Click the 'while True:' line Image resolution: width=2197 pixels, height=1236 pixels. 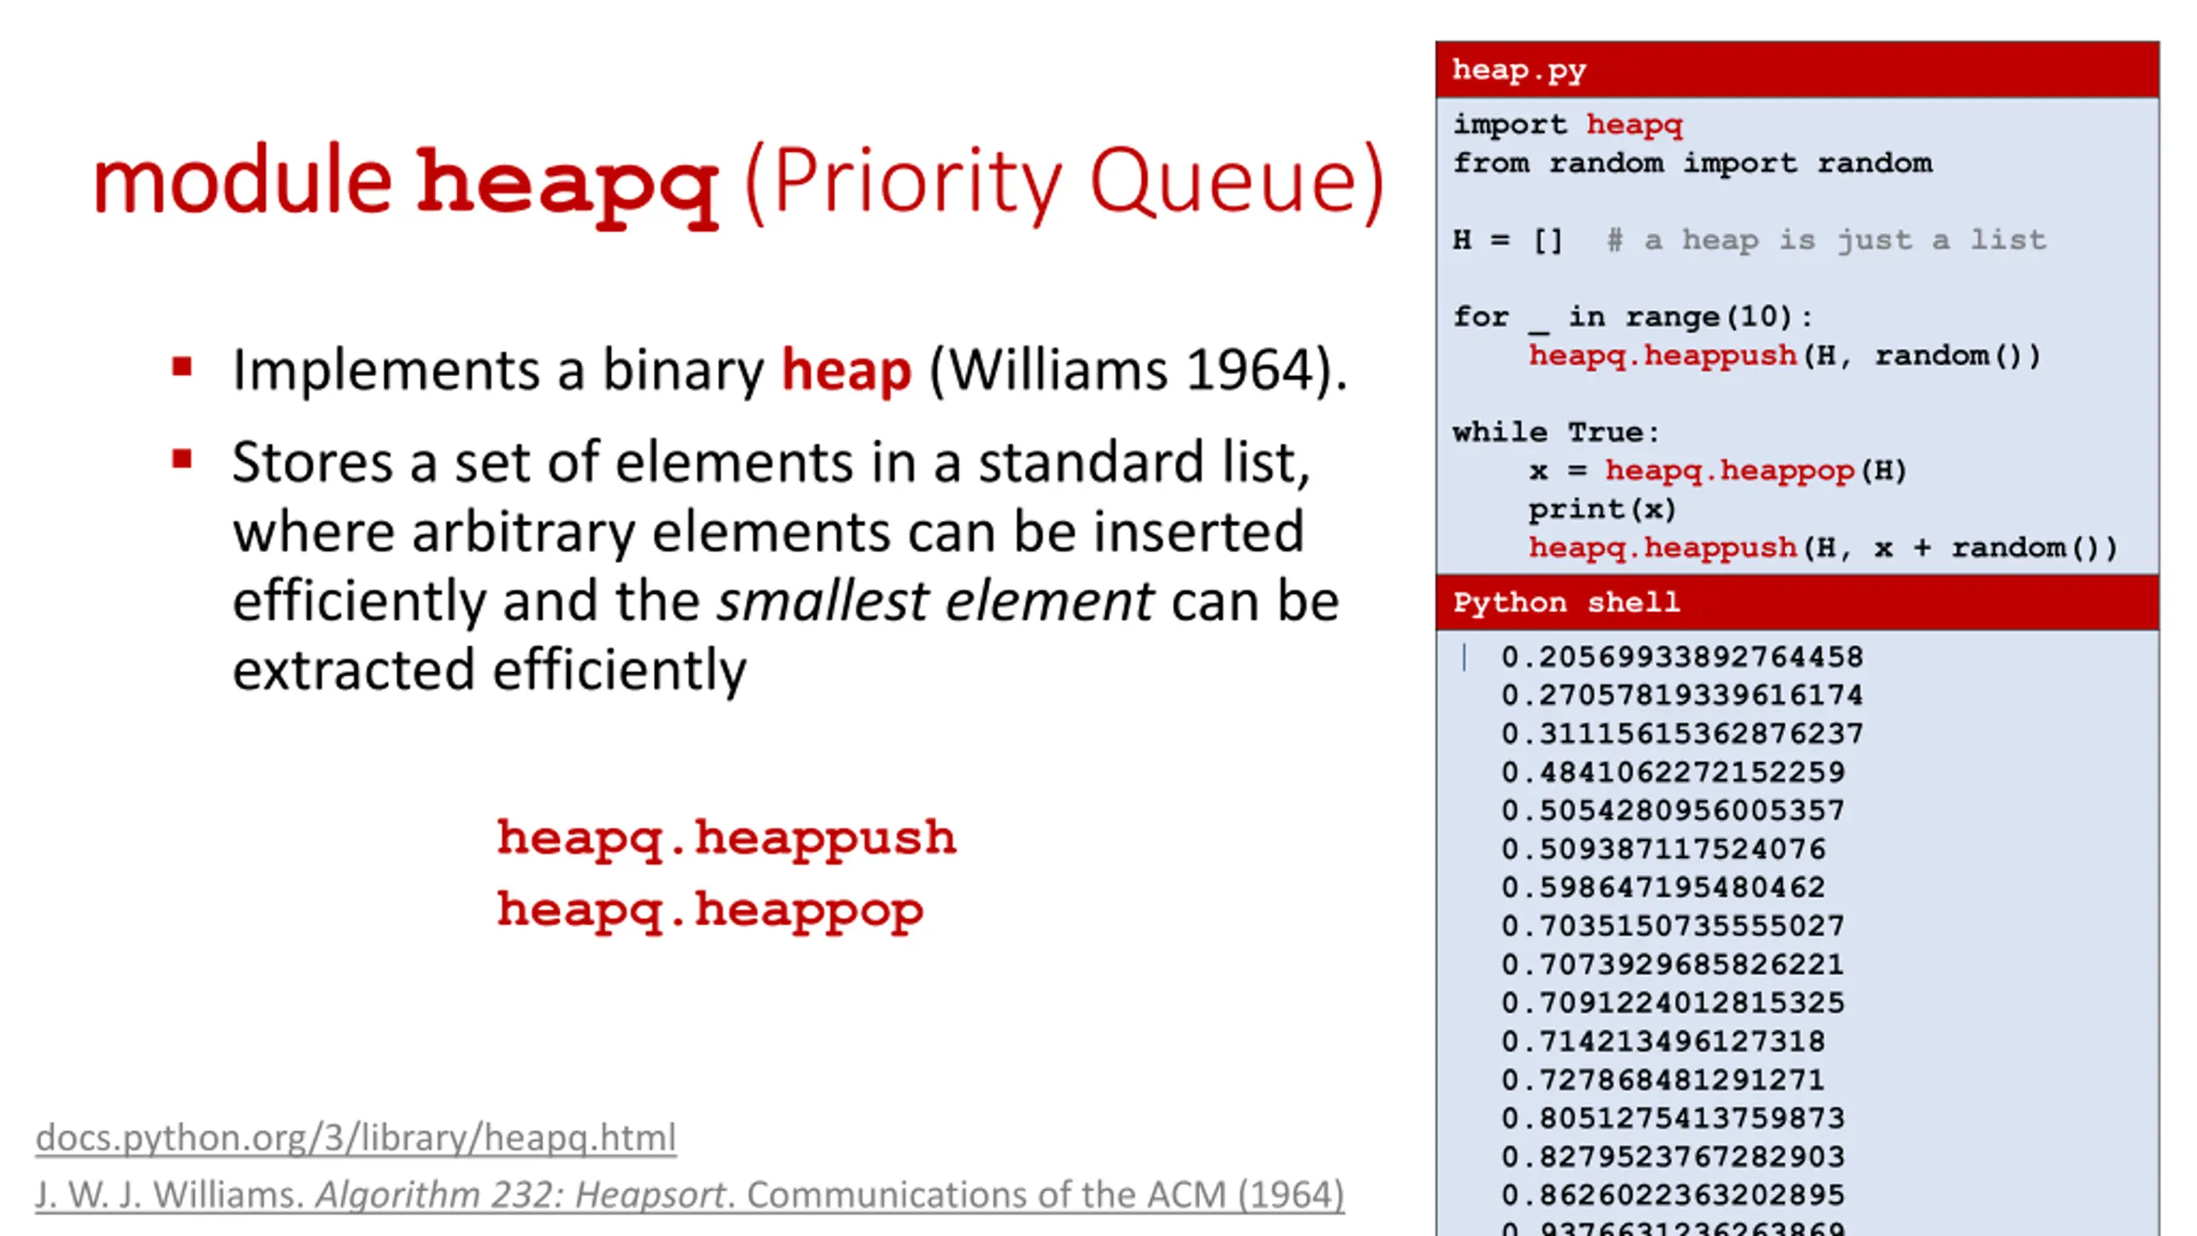pos(1557,433)
